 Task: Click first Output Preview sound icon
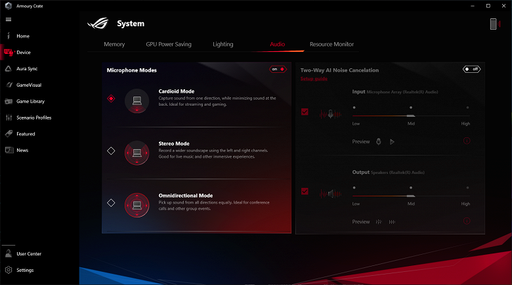tap(379, 222)
